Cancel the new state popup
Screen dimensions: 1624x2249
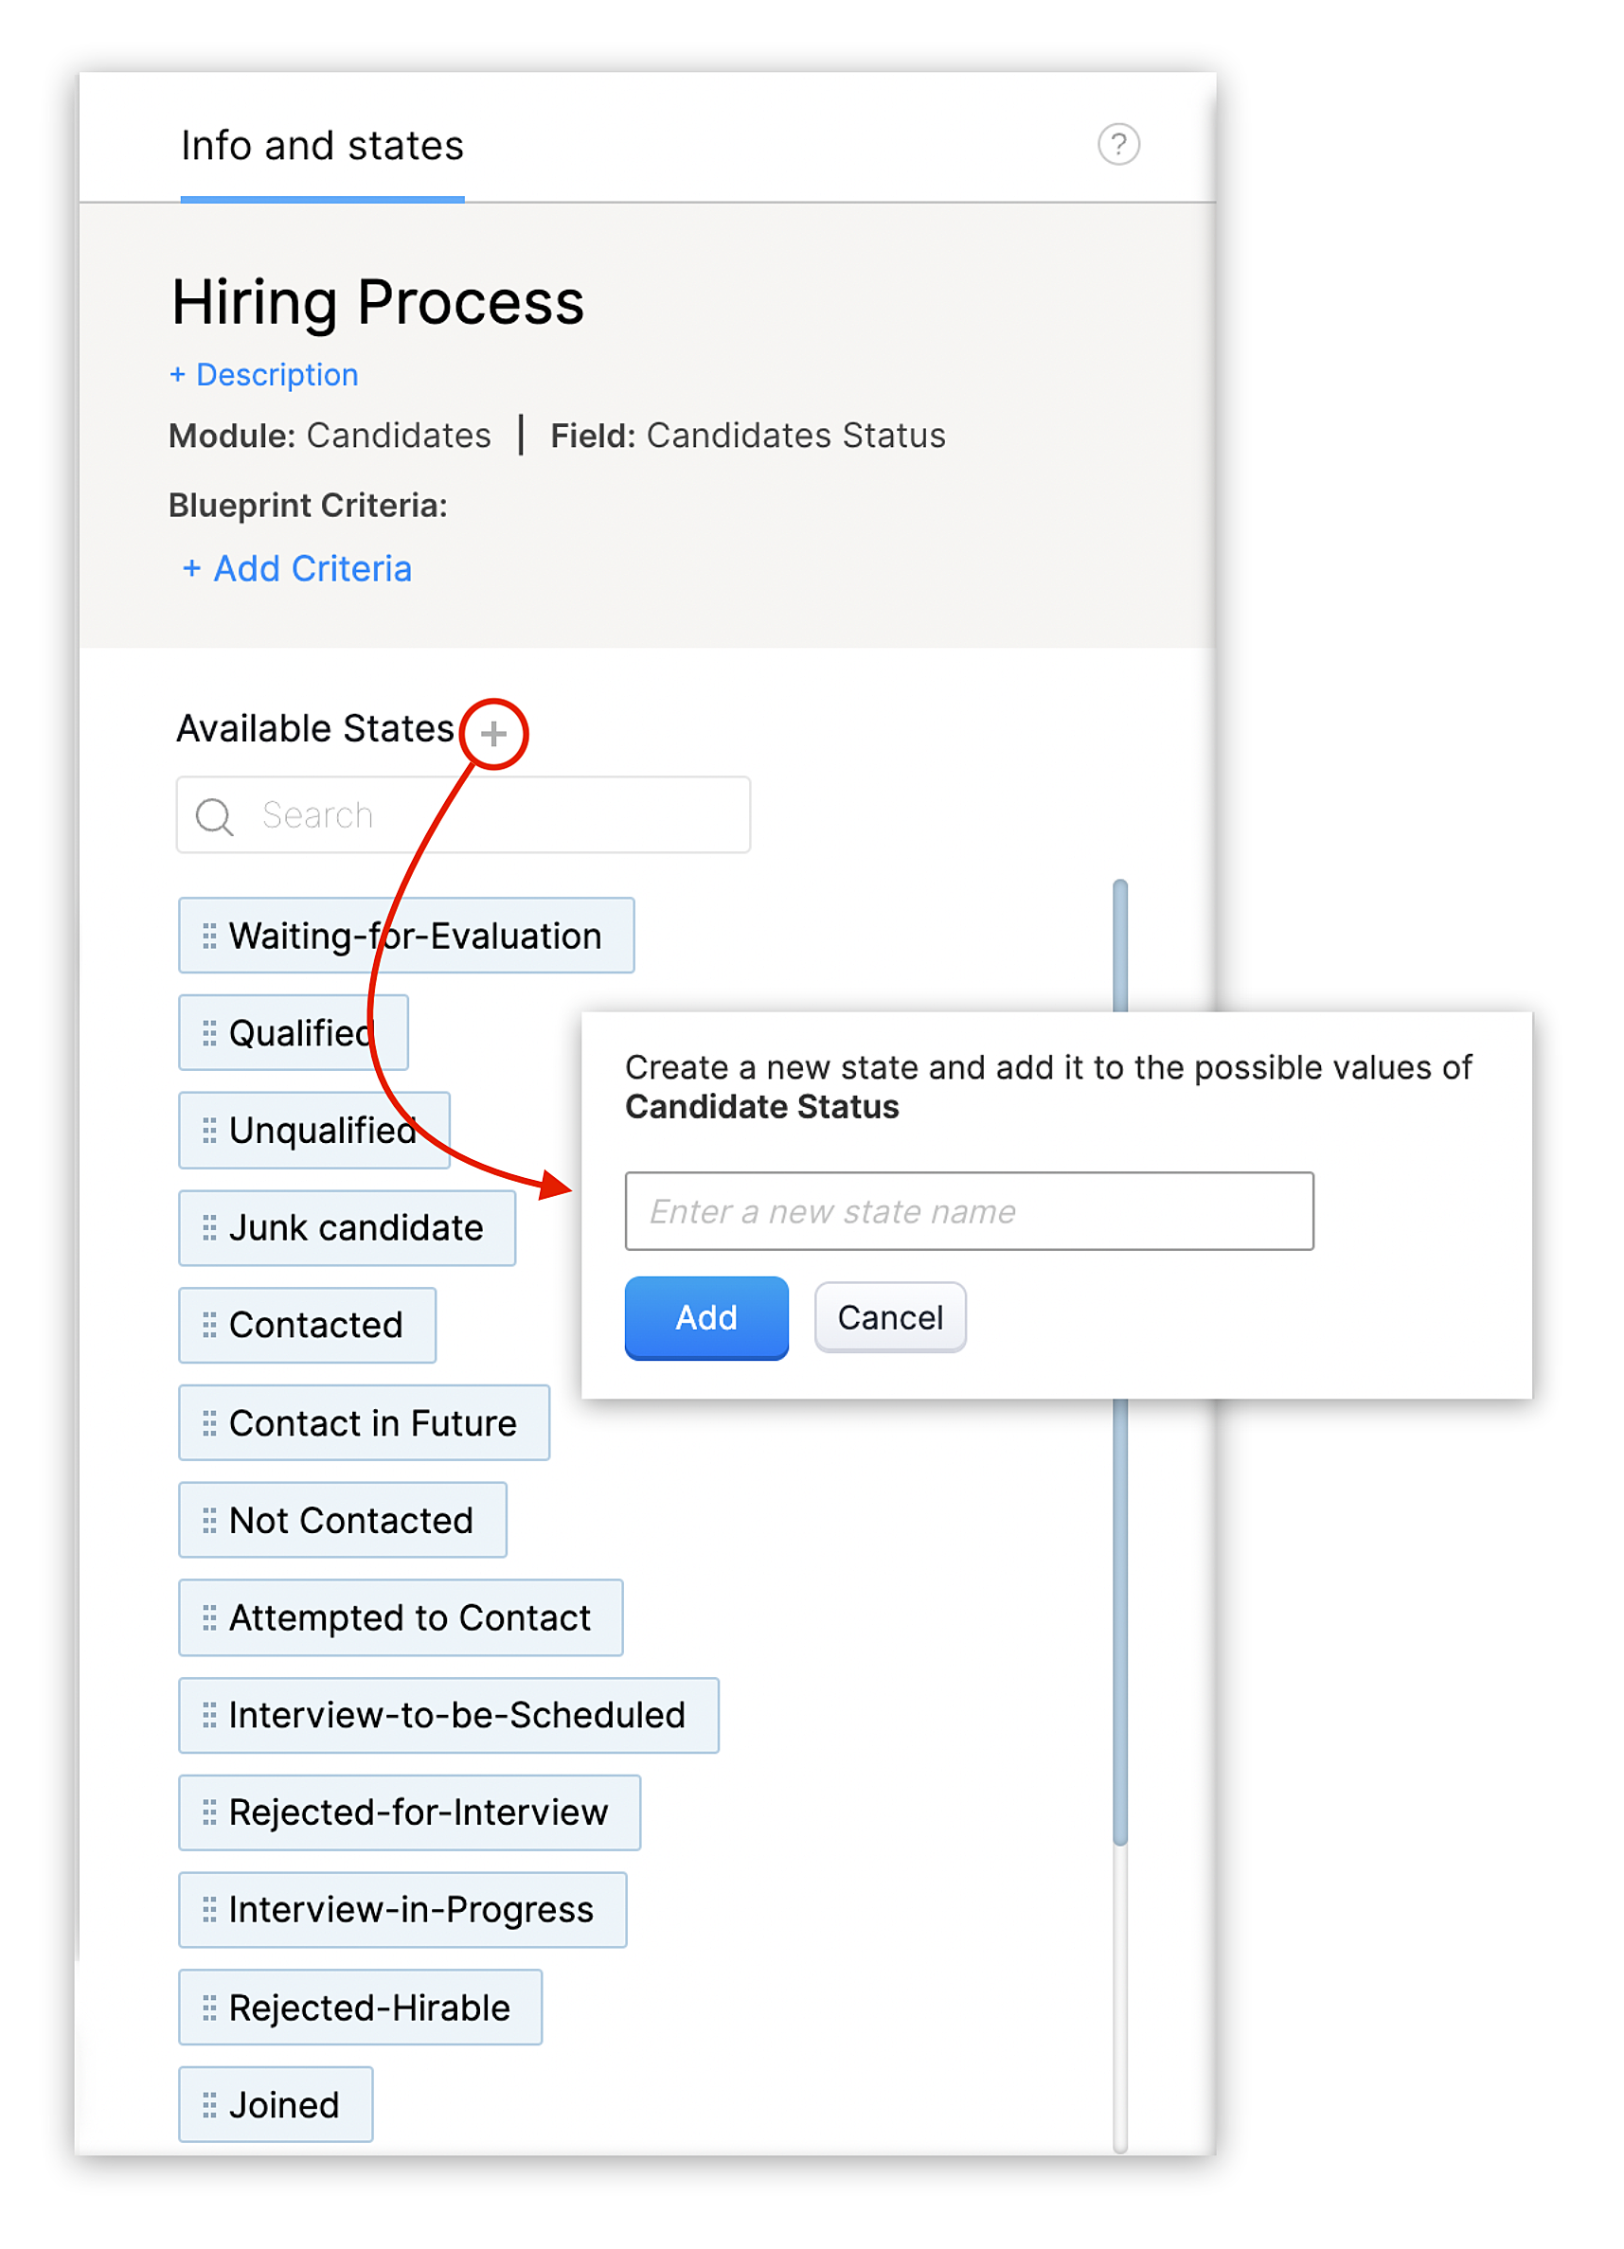[889, 1318]
